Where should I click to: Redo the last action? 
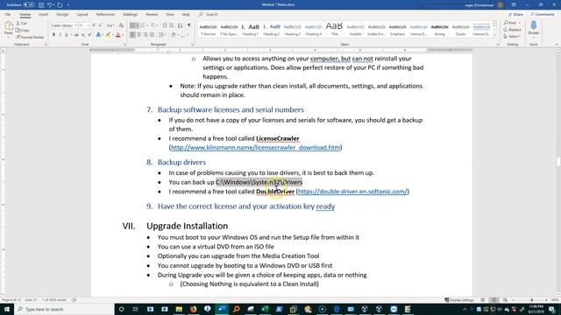(x=60, y=5)
